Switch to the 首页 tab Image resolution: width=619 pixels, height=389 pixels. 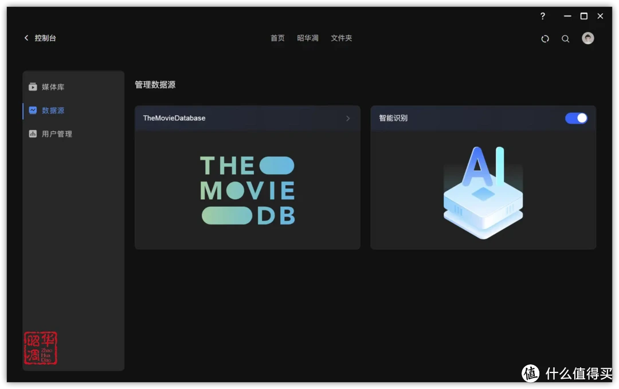(x=277, y=38)
